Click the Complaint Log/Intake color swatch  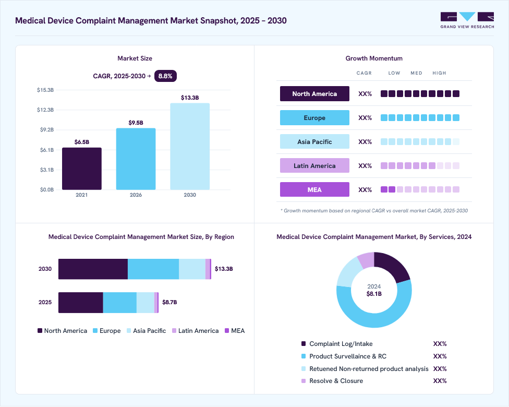pos(304,344)
